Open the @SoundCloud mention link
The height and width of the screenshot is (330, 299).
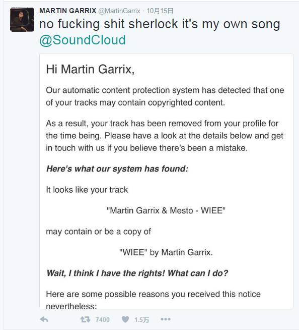(x=83, y=40)
